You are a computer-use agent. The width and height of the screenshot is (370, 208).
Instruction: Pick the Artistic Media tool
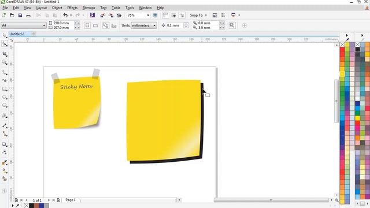(x=5, y=80)
